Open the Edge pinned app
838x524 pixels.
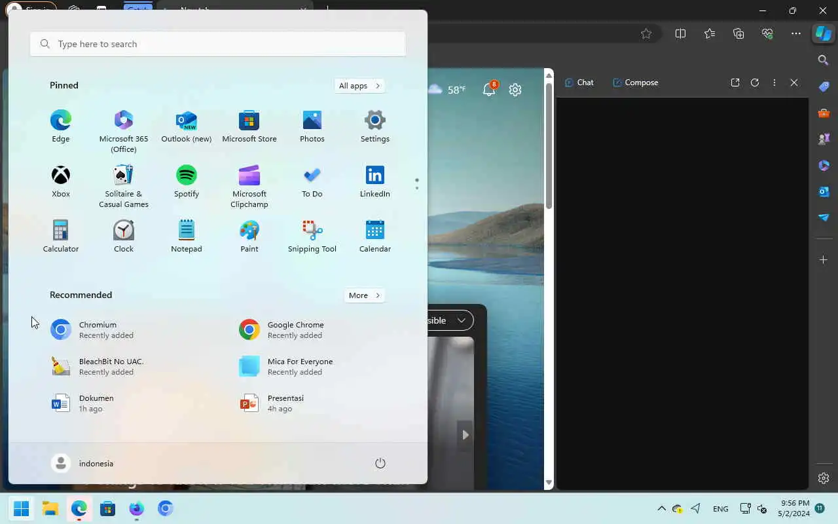61,126
